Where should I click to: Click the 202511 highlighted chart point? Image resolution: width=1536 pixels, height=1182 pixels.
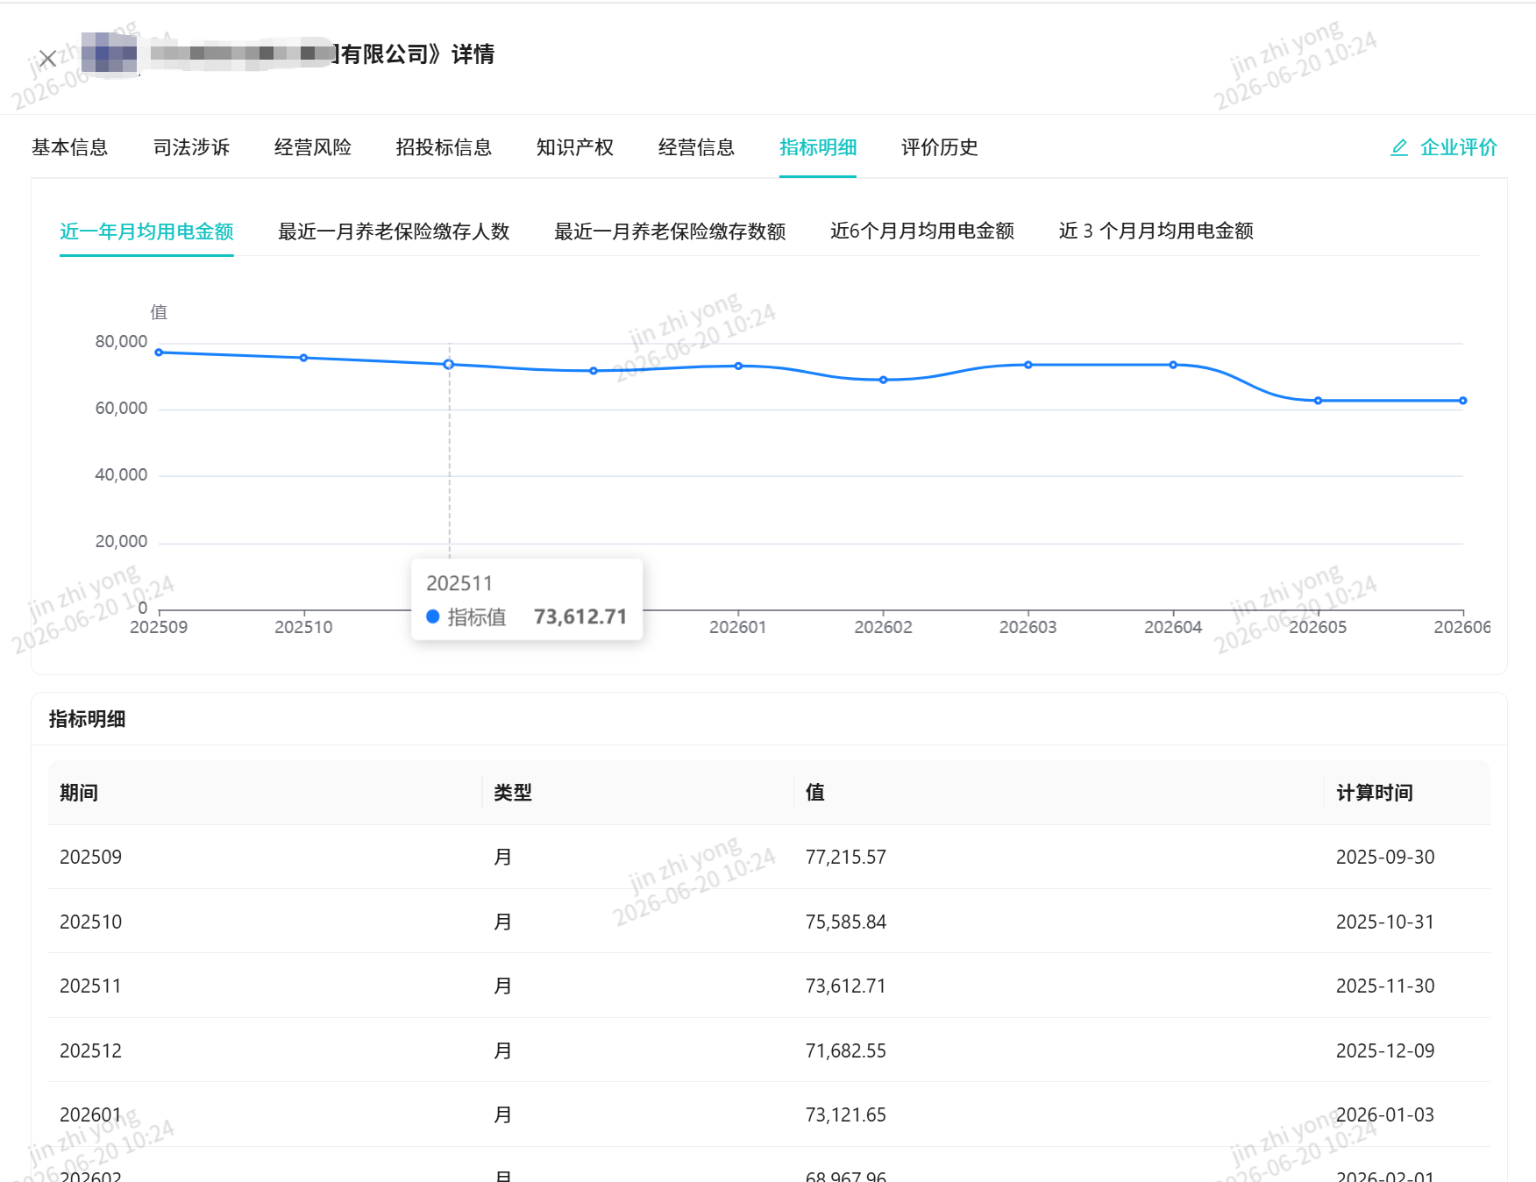tap(449, 364)
